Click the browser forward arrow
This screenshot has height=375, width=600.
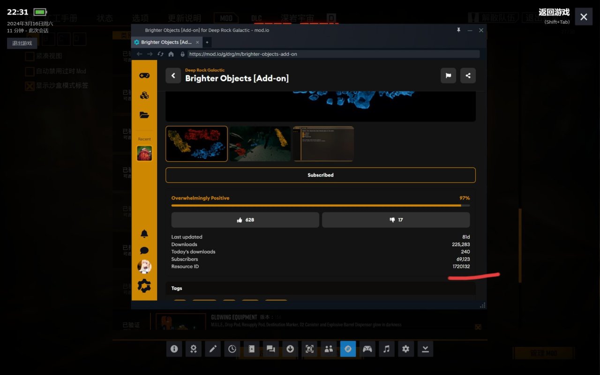[x=150, y=54]
